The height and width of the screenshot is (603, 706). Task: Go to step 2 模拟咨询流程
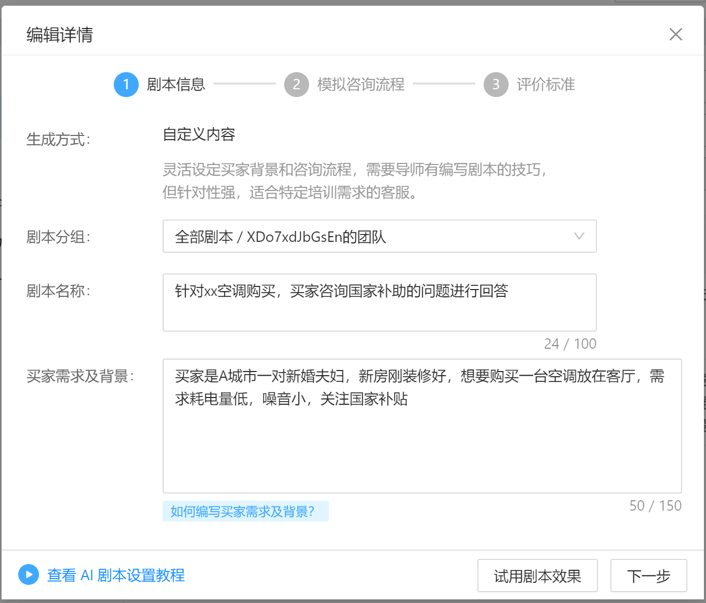(344, 84)
